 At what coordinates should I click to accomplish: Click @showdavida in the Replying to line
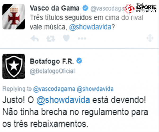95,89
